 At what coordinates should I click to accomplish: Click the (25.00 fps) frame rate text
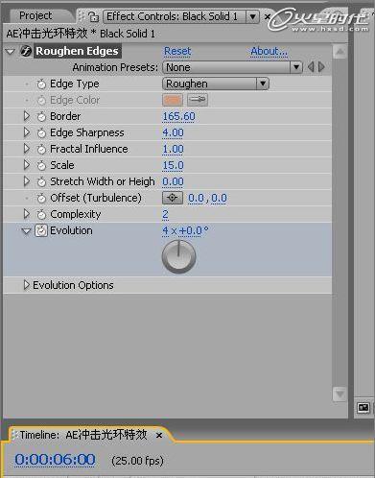tap(137, 461)
